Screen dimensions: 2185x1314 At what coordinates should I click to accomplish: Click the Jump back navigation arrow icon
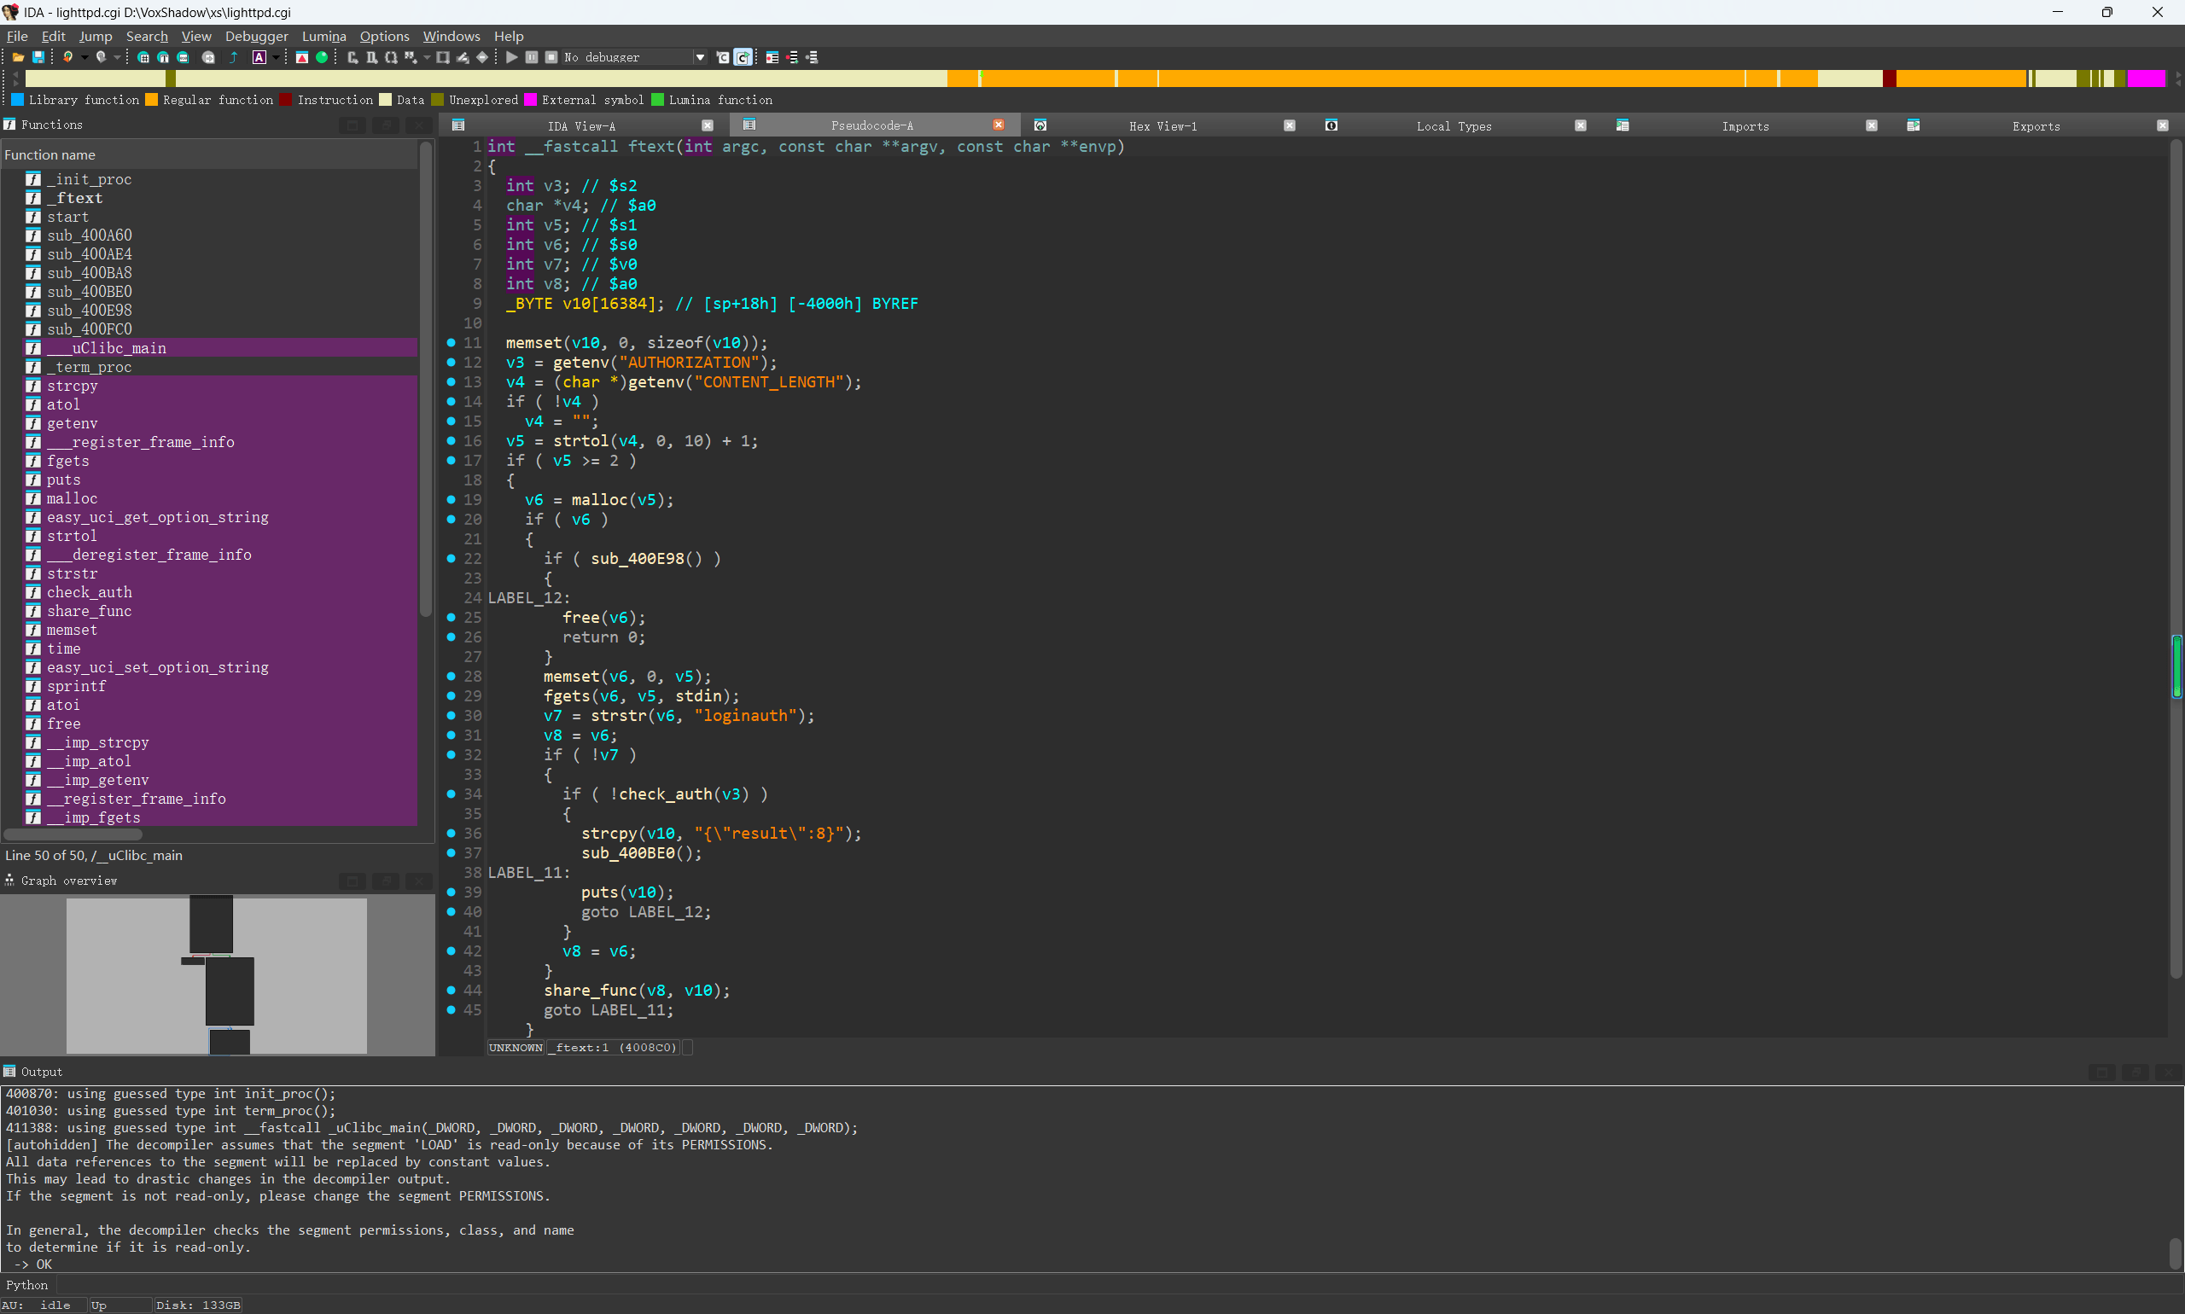[67, 57]
